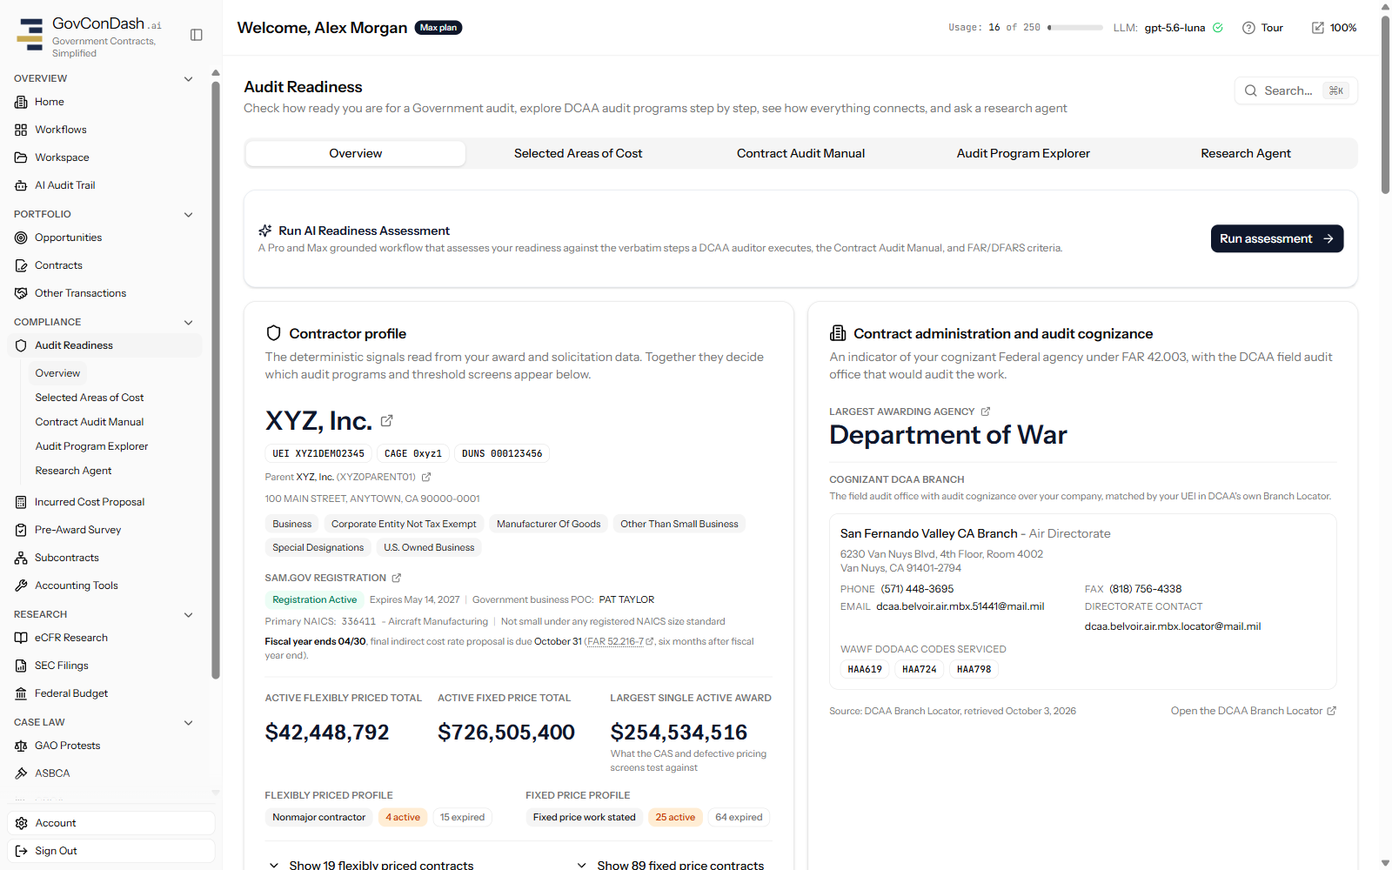Open XYZ, Inc. external link icon

[387, 420]
